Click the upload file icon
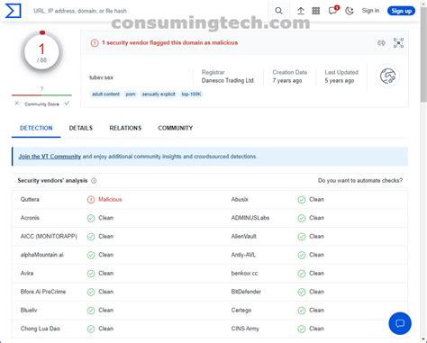The width and height of the screenshot is (427, 343). point(301,11)
